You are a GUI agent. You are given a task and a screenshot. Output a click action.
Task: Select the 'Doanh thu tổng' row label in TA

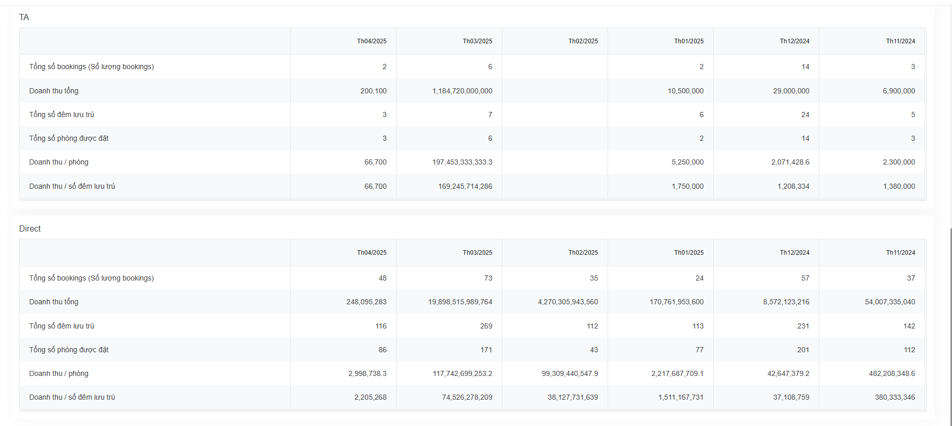coord(54,91)
